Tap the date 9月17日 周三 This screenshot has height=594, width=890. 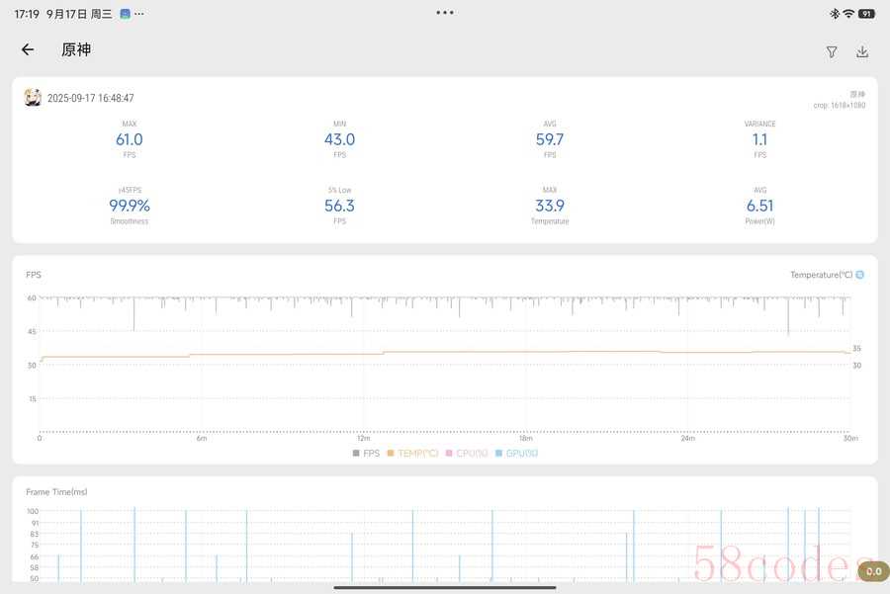point(79,14)
